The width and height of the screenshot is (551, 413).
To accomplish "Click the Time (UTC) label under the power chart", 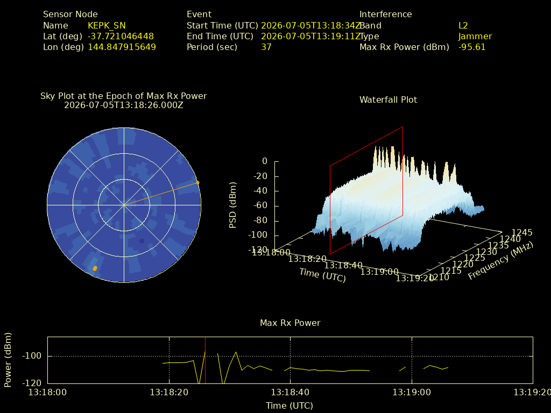I will pos(289,406).
